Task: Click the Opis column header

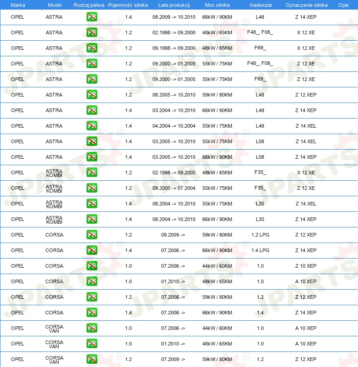Action: [343, 5]
